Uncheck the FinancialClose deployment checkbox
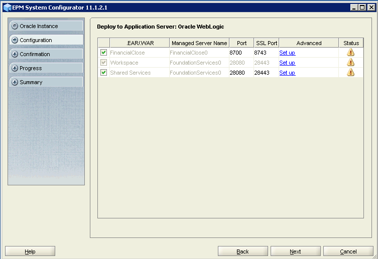 [x=103, y=52]
